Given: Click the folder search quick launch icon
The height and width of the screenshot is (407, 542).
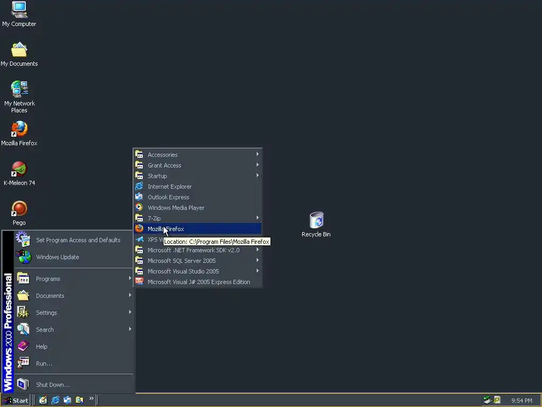Looking at the screenshot, I should click(79, 400).
